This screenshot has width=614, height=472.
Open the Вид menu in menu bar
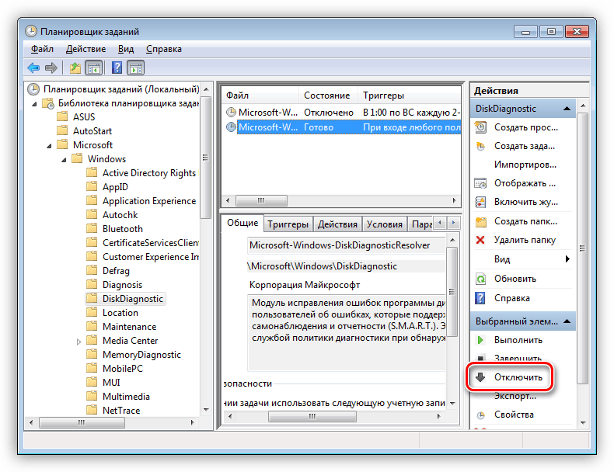pos(126,49)
